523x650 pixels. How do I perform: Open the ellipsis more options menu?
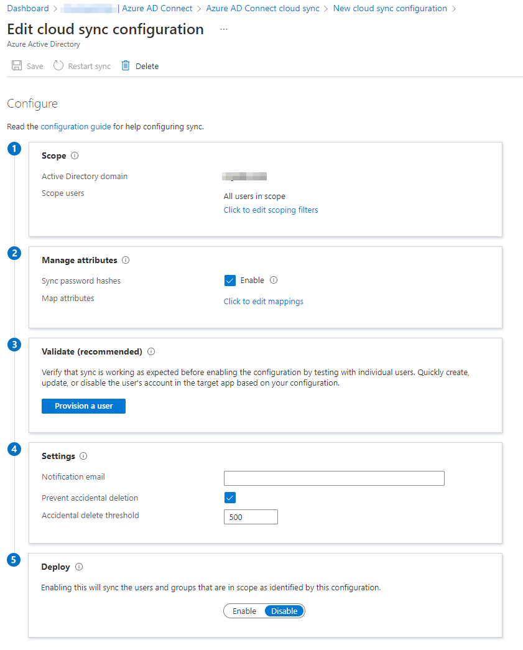click(224, 29)
